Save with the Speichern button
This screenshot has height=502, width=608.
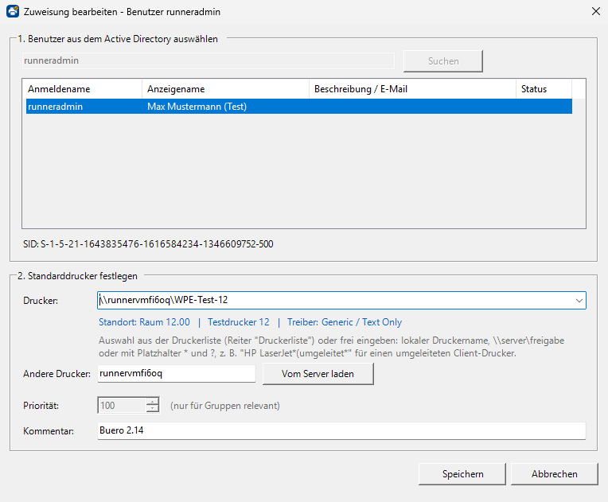462,474
